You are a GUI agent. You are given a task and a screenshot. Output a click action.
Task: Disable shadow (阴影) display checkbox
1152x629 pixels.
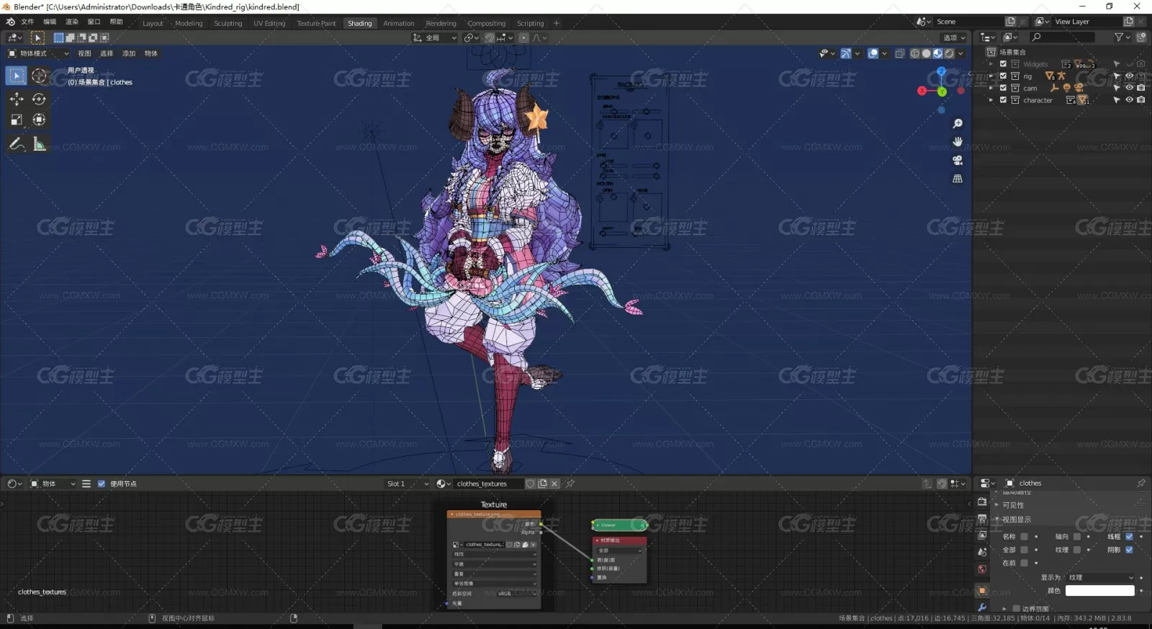[x=1129, y=550]
